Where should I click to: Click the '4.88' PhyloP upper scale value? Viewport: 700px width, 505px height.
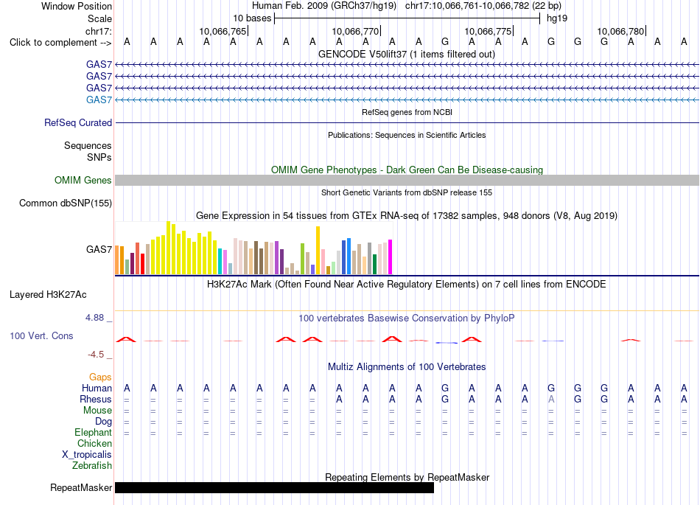pos(94,318)
